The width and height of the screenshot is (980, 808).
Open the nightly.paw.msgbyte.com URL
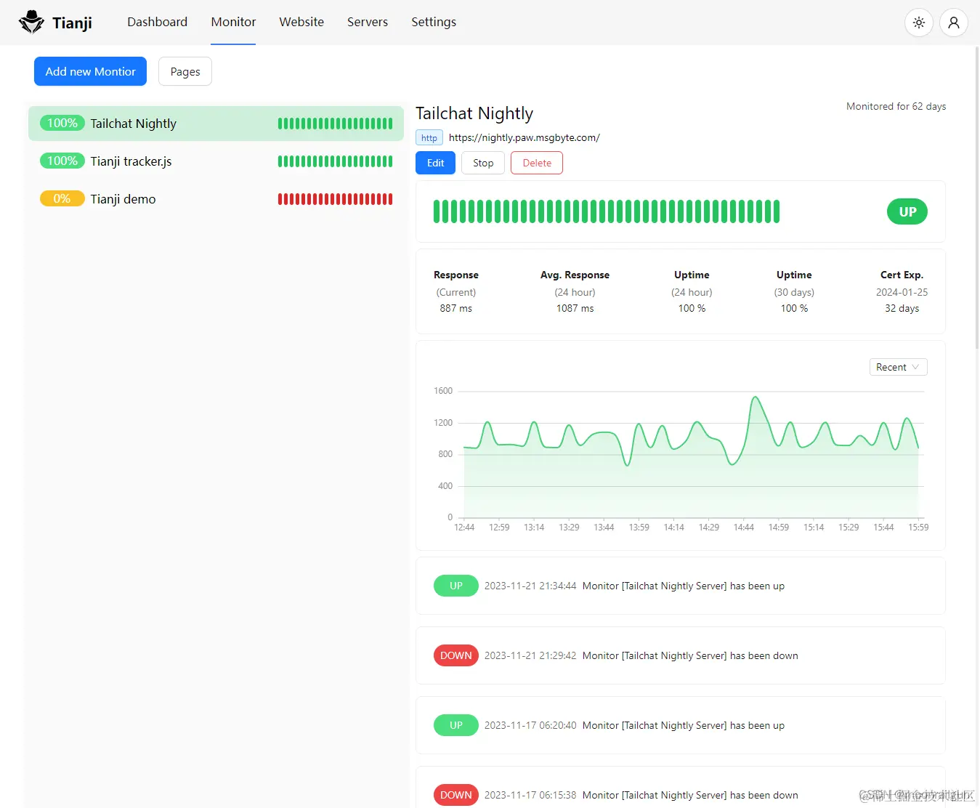pos(525,137)
